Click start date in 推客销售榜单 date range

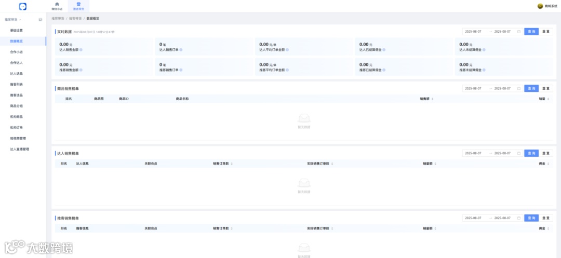473,218
